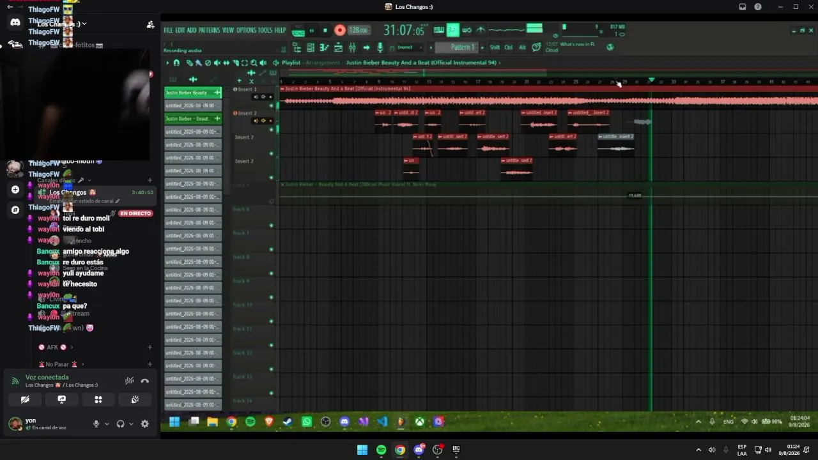The height and width of the screenshot is (460, 818).
Task: Open the TOOLS menu in FL Studio
Action: click(x=265, y=30)
